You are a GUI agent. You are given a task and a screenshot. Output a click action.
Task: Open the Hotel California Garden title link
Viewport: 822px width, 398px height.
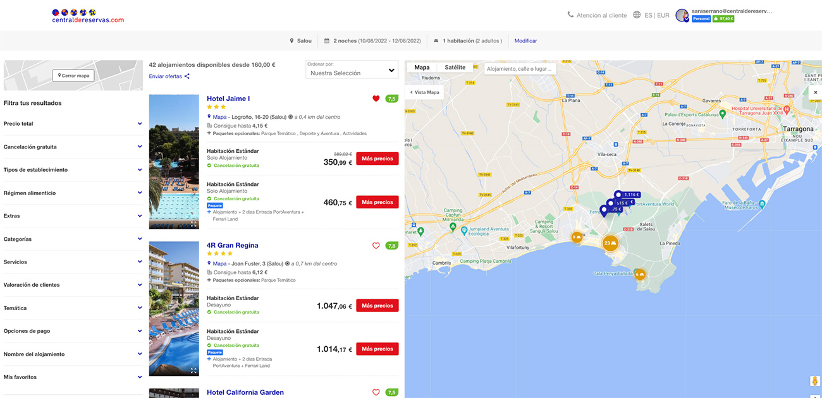(245, 392)
